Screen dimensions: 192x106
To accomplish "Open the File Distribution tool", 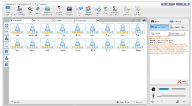I will pos(127,11).
